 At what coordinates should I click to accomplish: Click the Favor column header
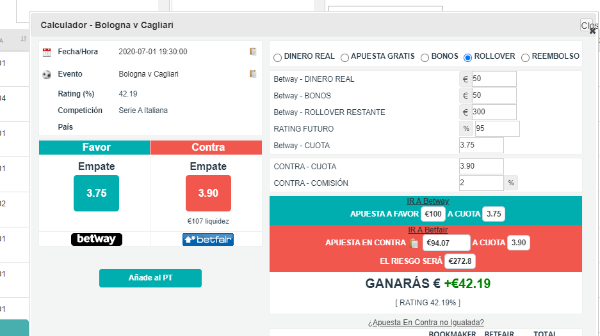(95, 148)
